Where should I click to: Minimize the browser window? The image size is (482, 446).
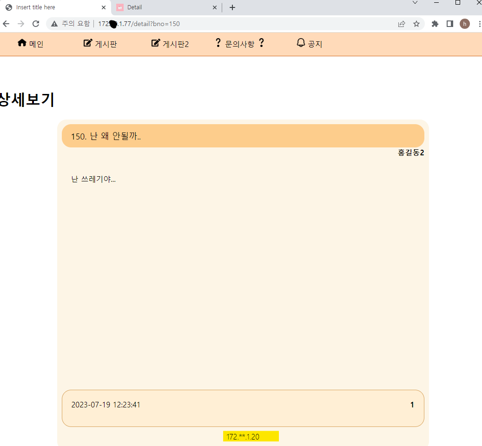436,2
